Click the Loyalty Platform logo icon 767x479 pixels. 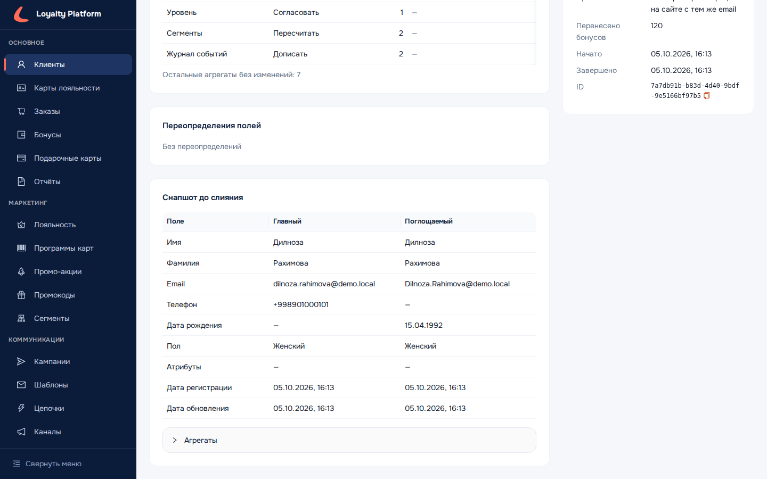click(21, 14)
